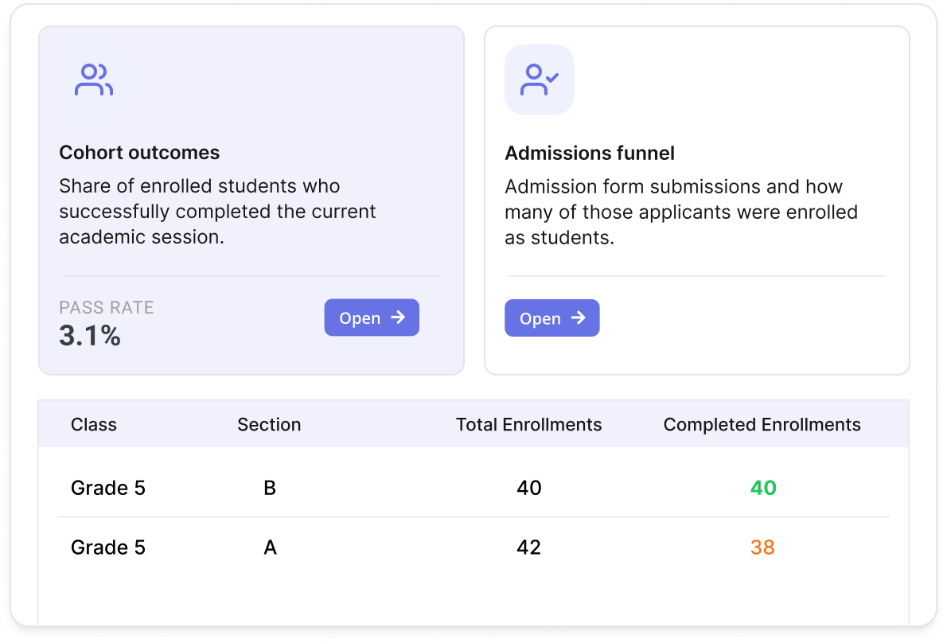The image size is (947, 643).
Task: Click total enrollments value 42
Action: pyautogui.click(x=529, y=548)
